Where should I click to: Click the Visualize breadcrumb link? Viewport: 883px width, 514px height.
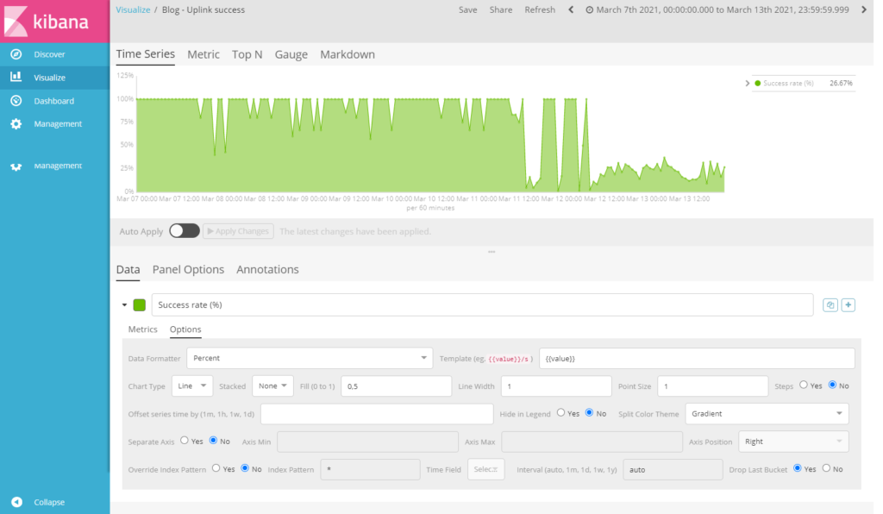(x=133, y=9)
